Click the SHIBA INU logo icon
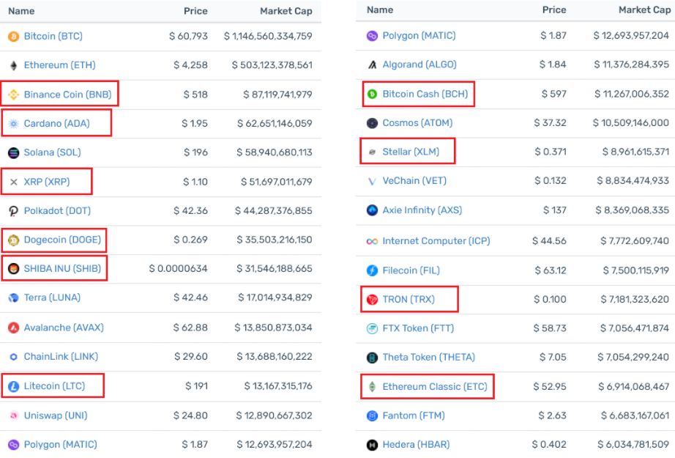This screenshot has width=675, height=458. (13, 269)
